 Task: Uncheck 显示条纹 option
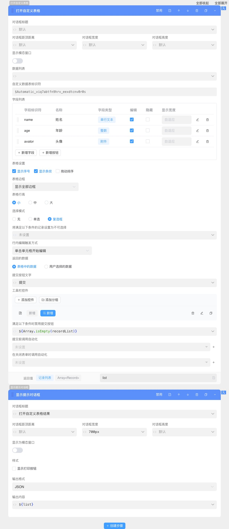pos(36,171)
